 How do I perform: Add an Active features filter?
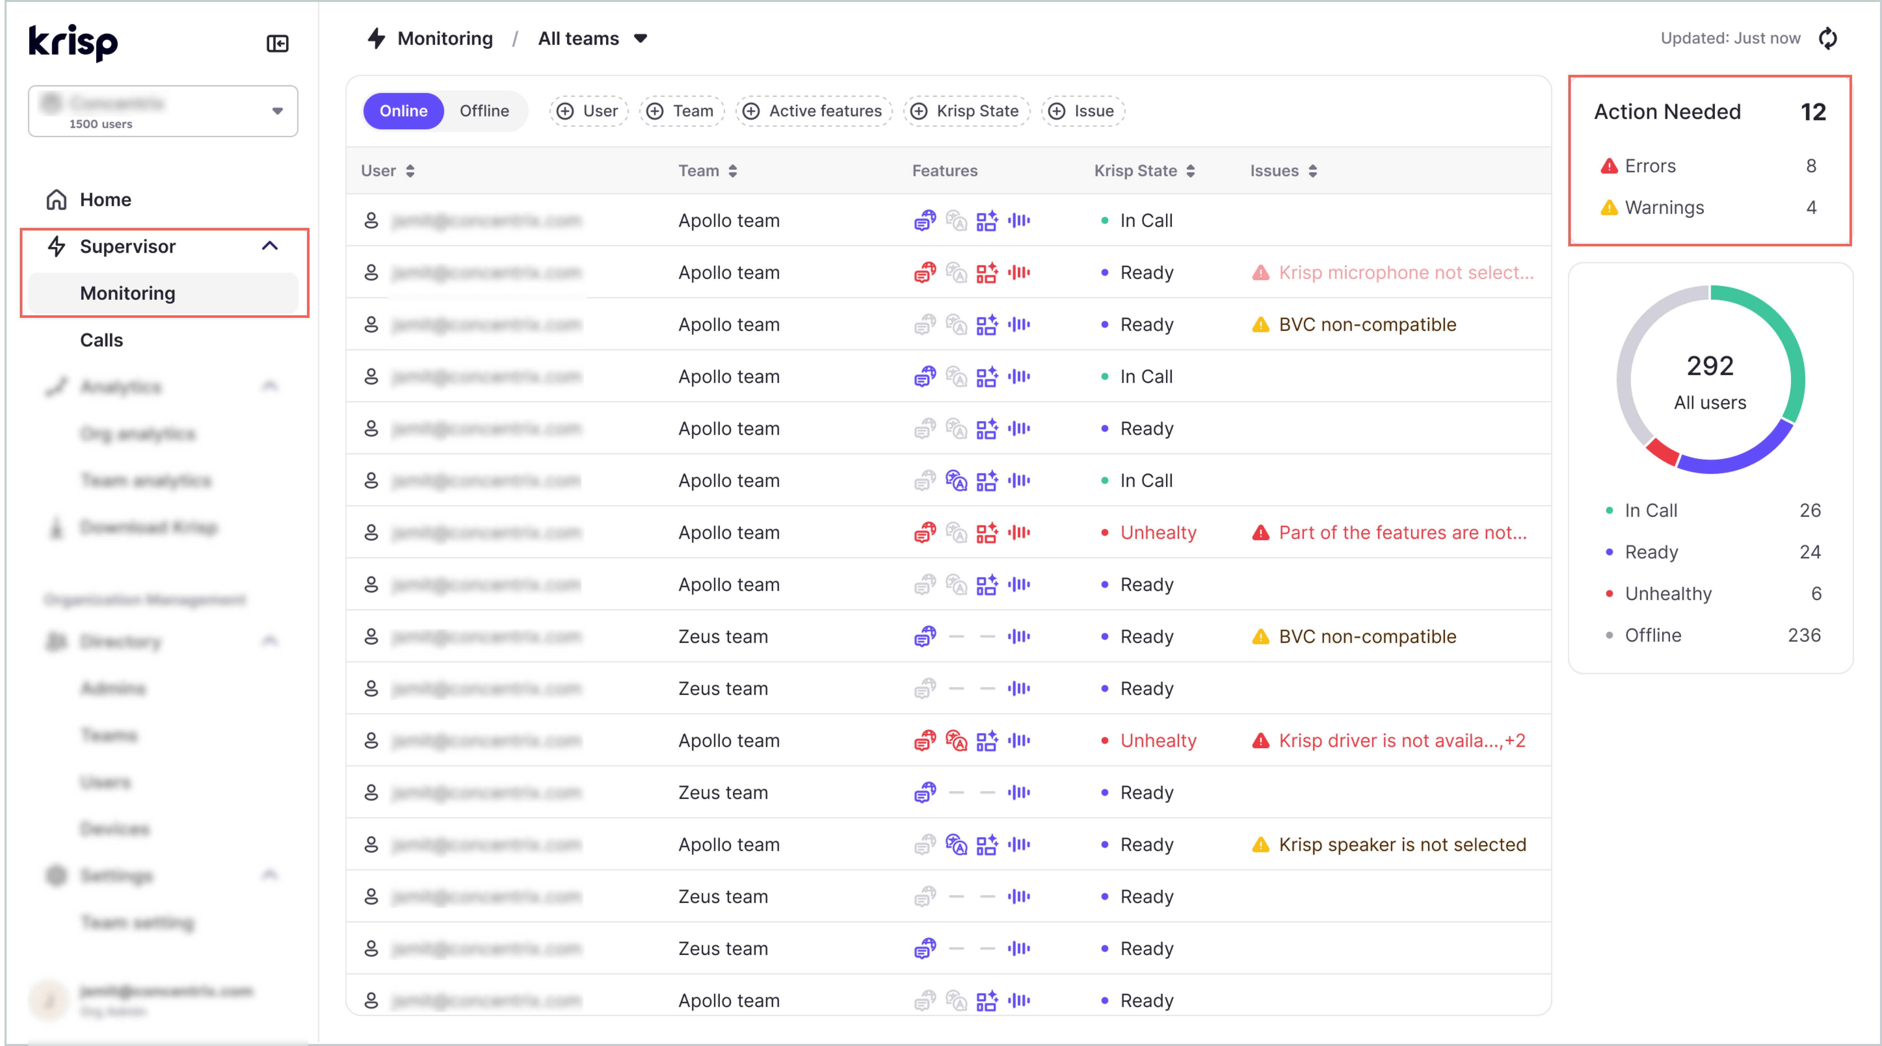click(814, 111)
